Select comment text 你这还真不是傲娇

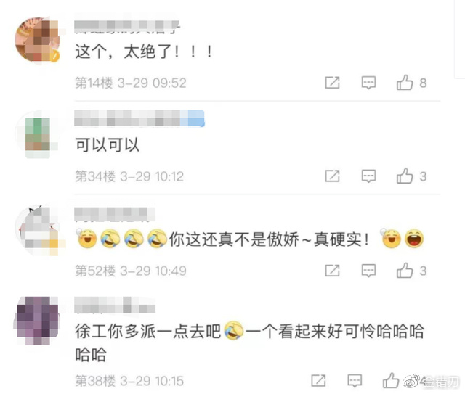234,239
